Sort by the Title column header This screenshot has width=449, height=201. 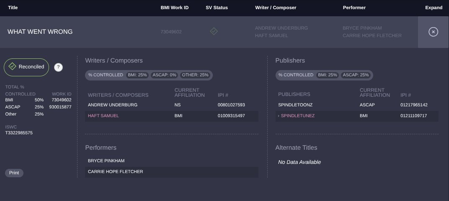13,8
